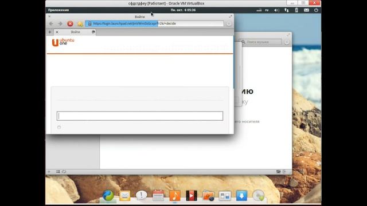
Task: Go back in the browser window
Action: pyautogui.click(x=51, y=23)
